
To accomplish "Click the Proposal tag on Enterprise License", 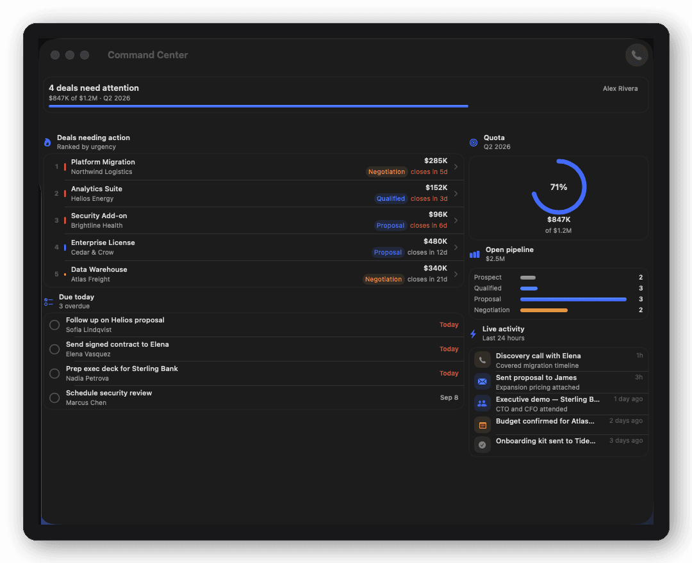I will pyautogui.click(x=388, y=253).
